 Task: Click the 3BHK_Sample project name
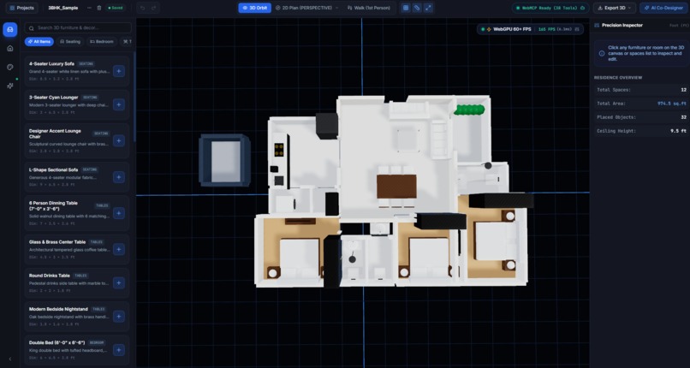63,8
